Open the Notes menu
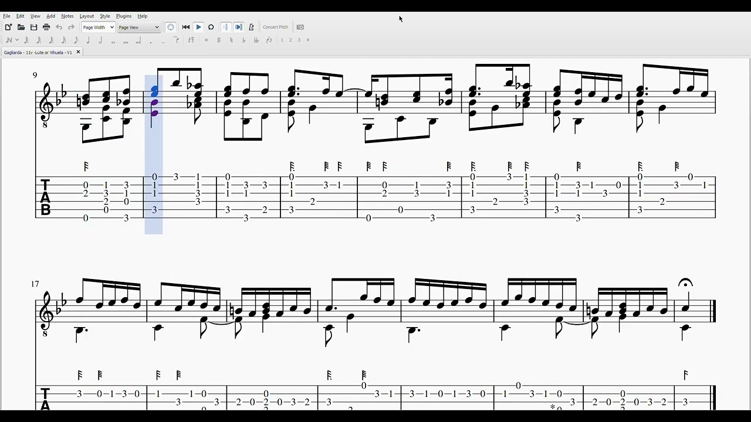The width and height of the screenshot is (751, 422). coord(67,16)
